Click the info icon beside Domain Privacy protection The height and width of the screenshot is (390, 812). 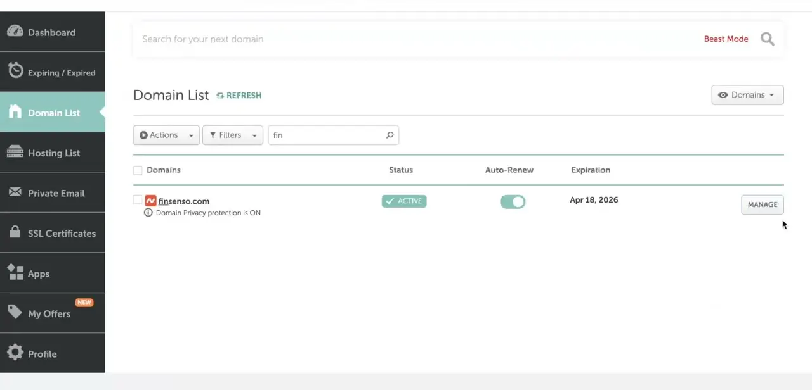click(148, 213)
